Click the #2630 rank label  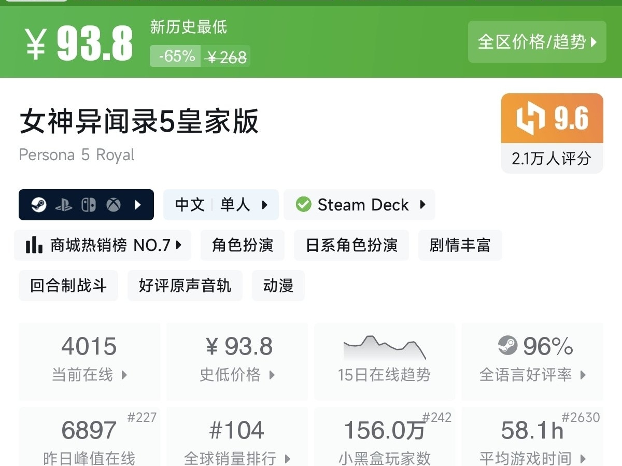[581, 417]
